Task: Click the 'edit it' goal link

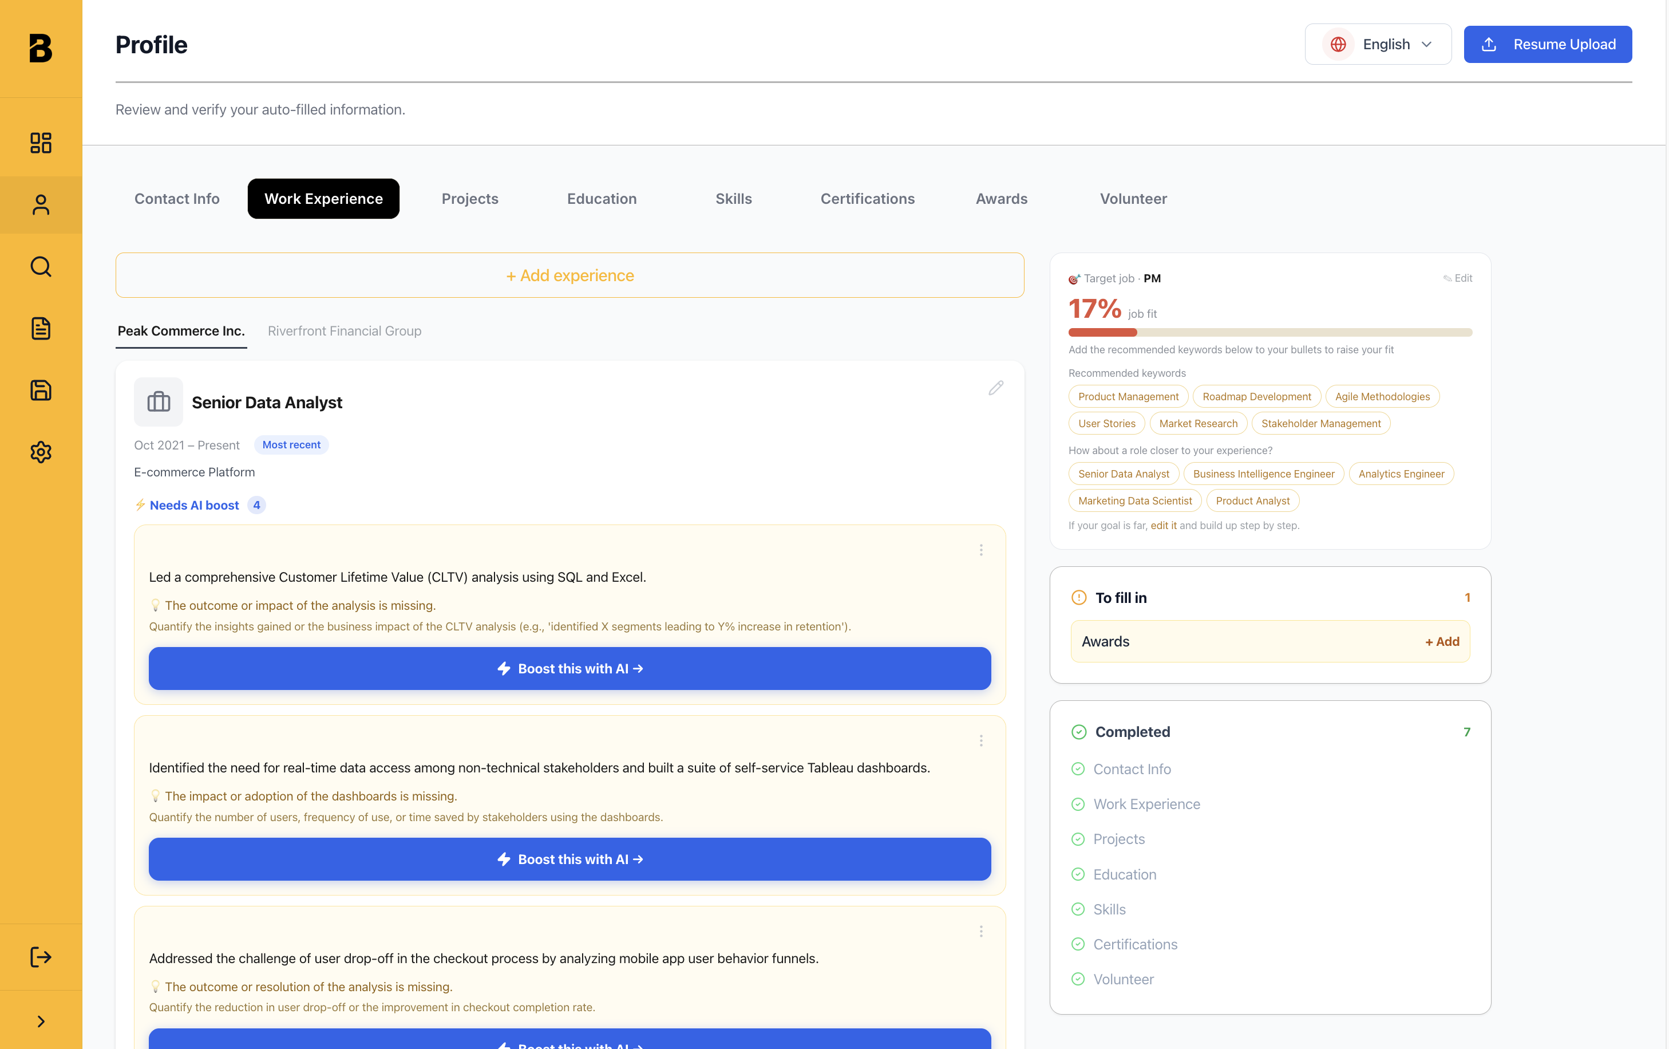Action: tap(1163, 525)
